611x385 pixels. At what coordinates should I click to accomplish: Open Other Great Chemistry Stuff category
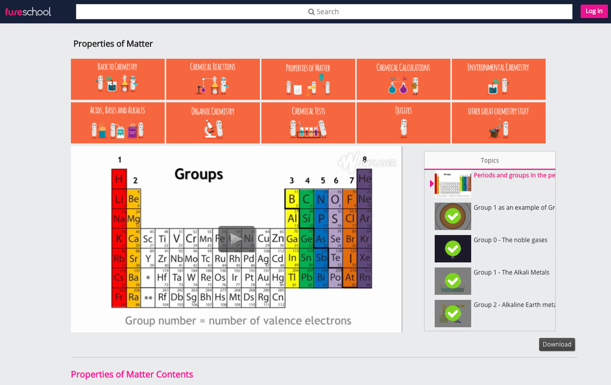click(x=498, y=123)
